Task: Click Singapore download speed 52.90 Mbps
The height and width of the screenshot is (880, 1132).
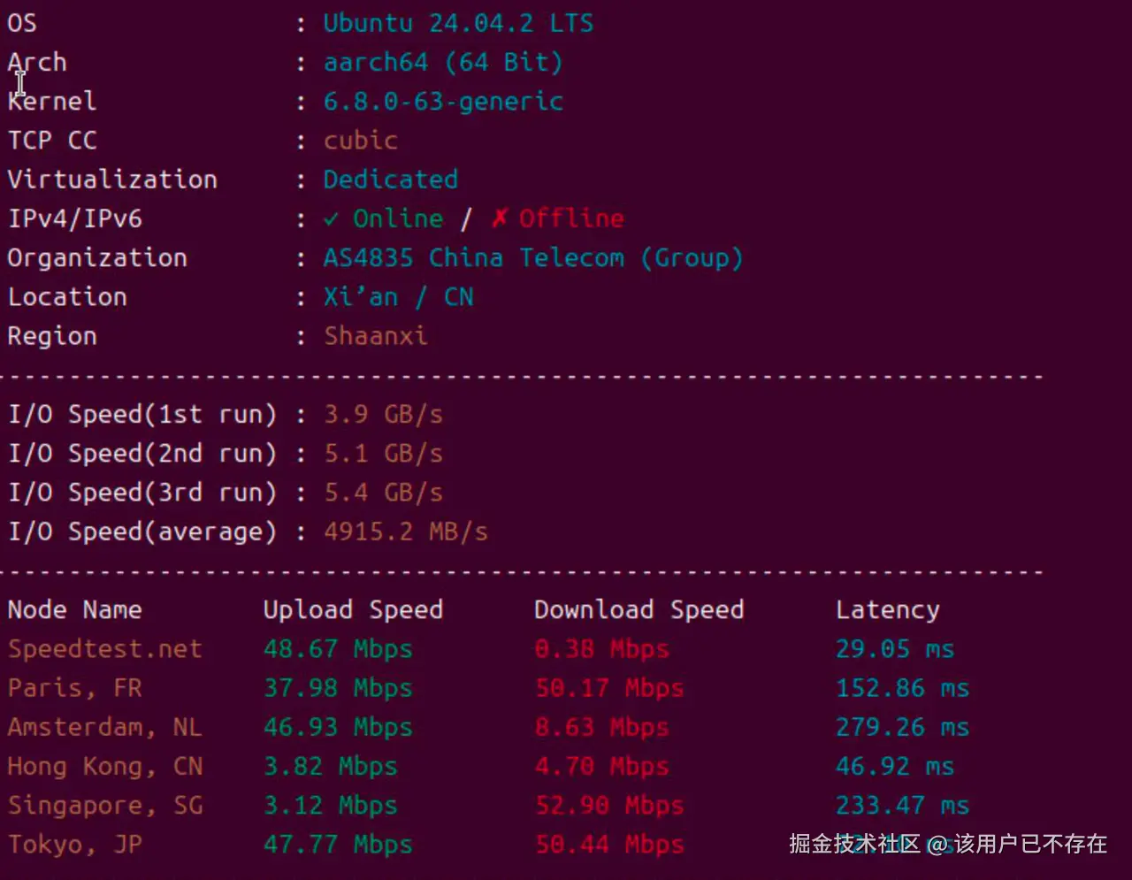Action: click(x=608, y=806)
